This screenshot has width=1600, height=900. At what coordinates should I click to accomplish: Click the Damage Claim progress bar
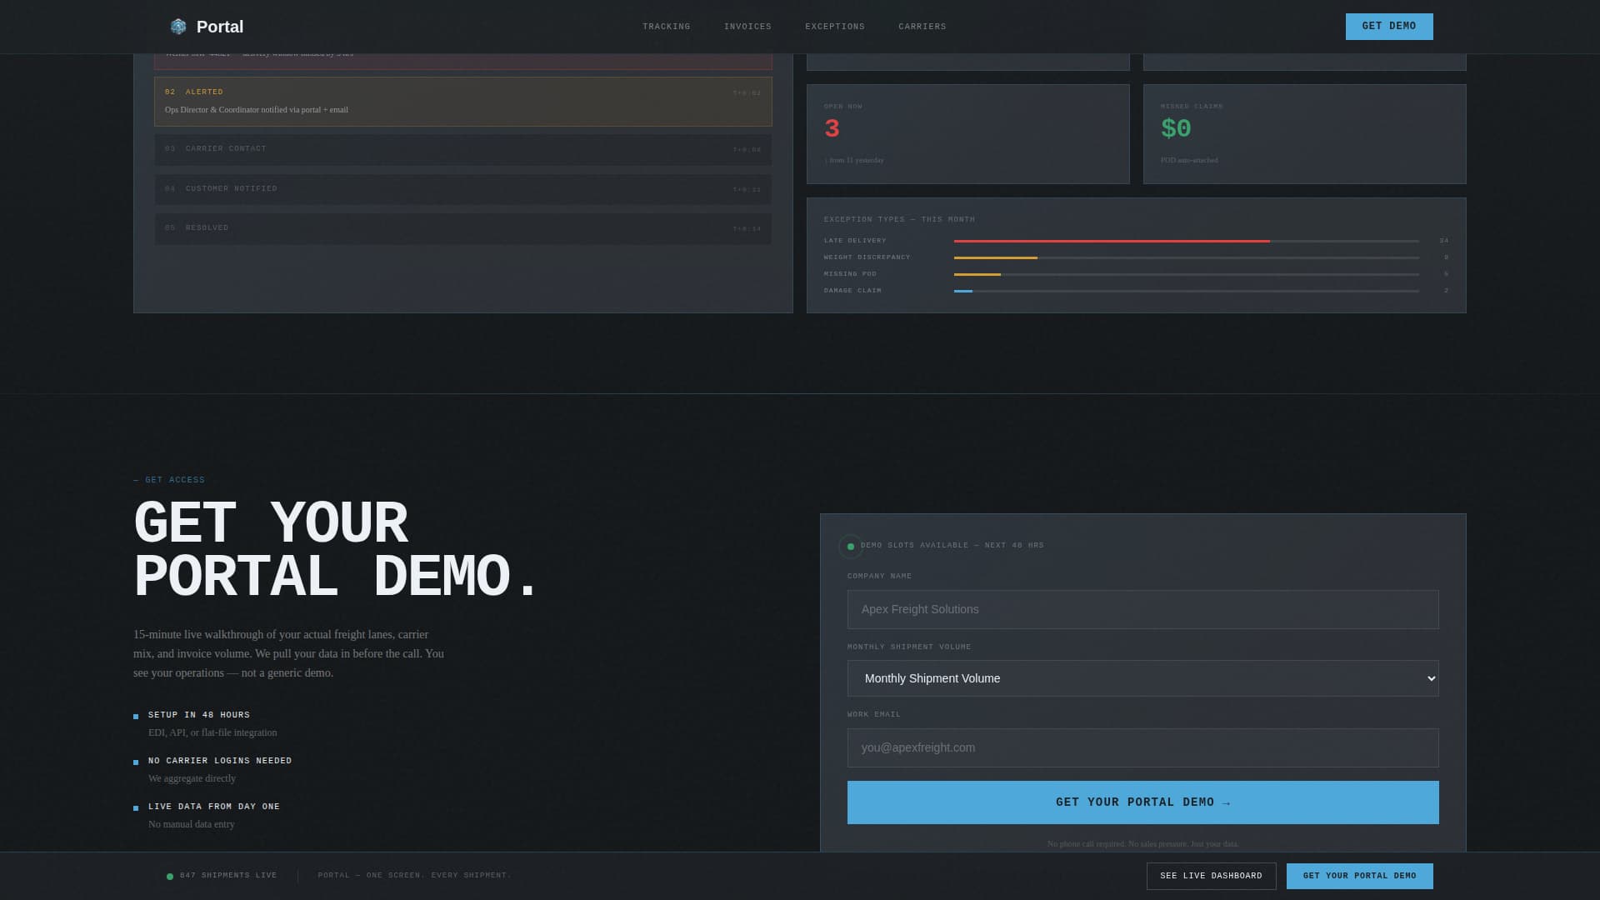coord(1187,291)
